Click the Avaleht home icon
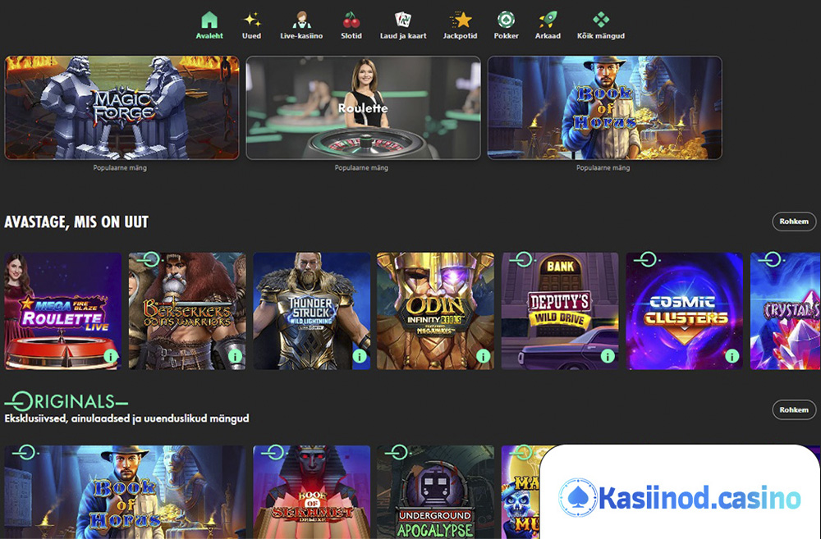821x539 pixels. 209,20
